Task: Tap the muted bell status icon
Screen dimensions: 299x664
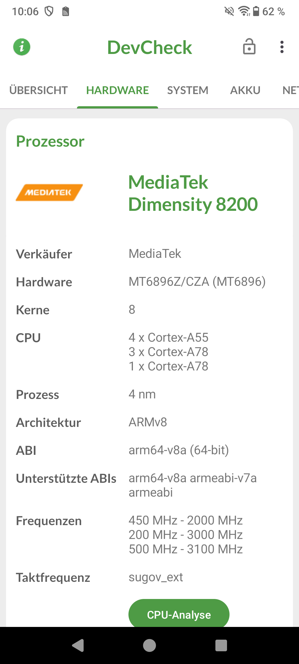Action: point(229,11)
